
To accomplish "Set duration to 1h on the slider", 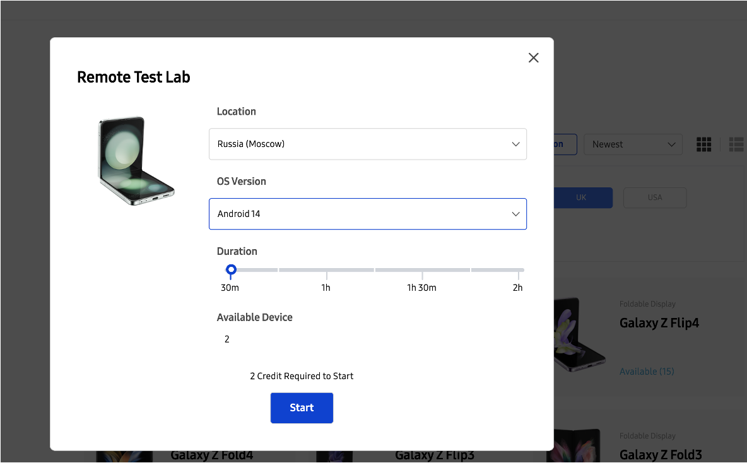I will 326,271.
